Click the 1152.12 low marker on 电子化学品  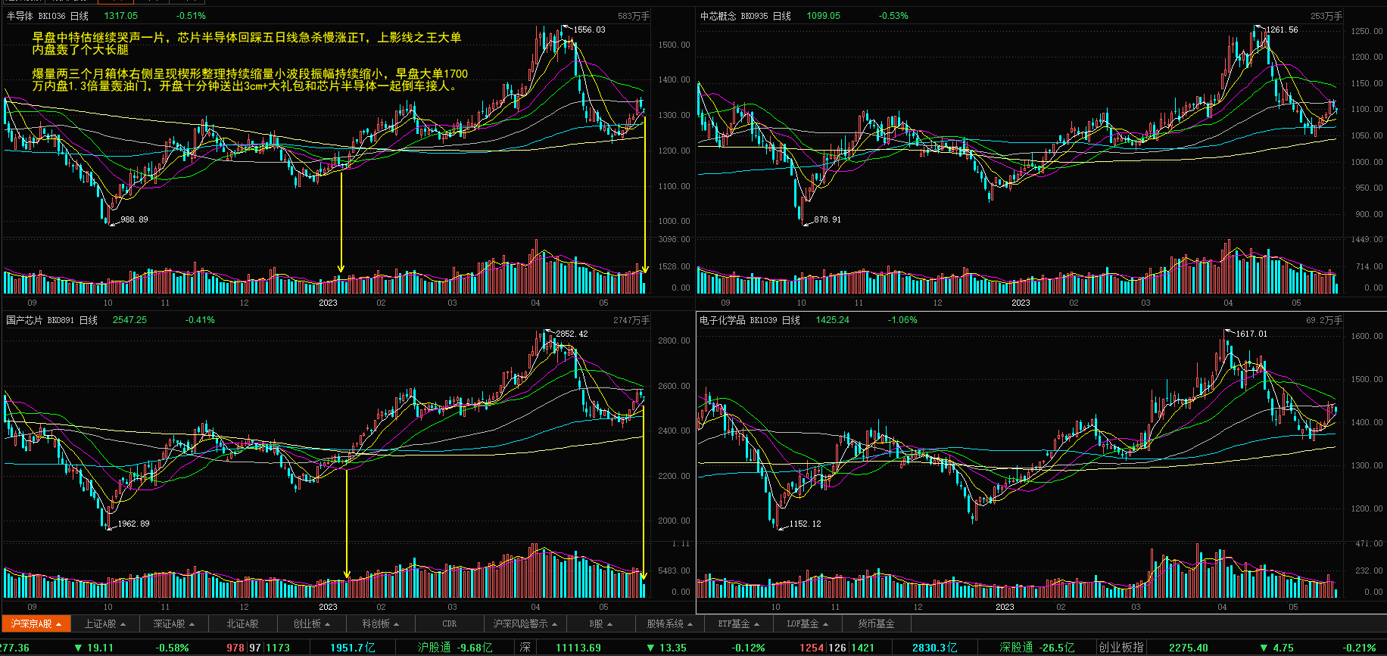point(805,524)
